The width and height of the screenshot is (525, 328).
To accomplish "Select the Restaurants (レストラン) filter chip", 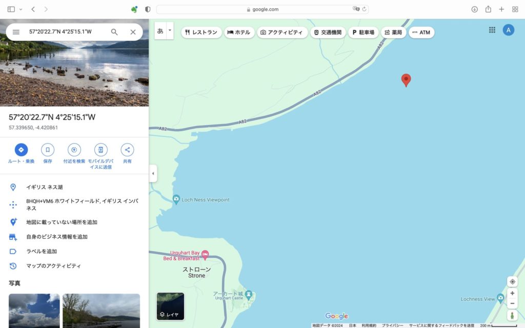I will (201, 32).
